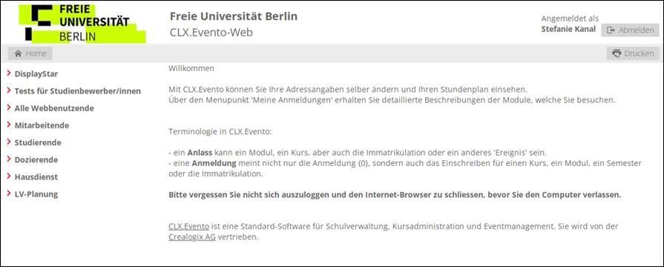Expand the Alle Webbenutzende chevron
The width and height of the screenshot is (664, 267).
click(9, 108)
